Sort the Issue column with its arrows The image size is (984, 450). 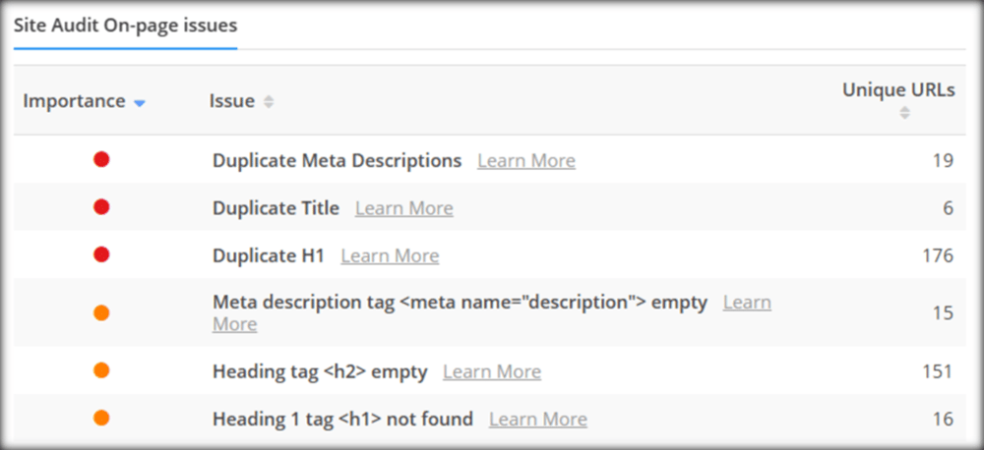click(x=269, y=101)
